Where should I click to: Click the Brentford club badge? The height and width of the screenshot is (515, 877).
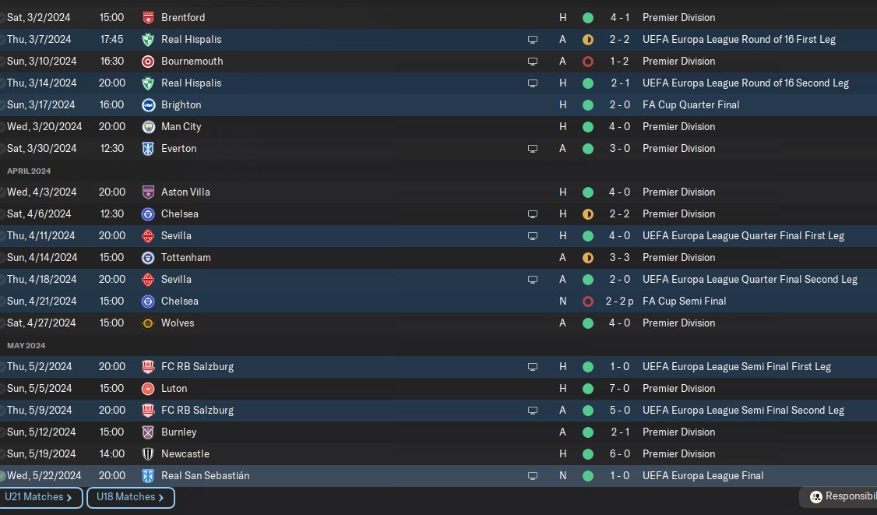pyautogui.click(x=148, y=17)
